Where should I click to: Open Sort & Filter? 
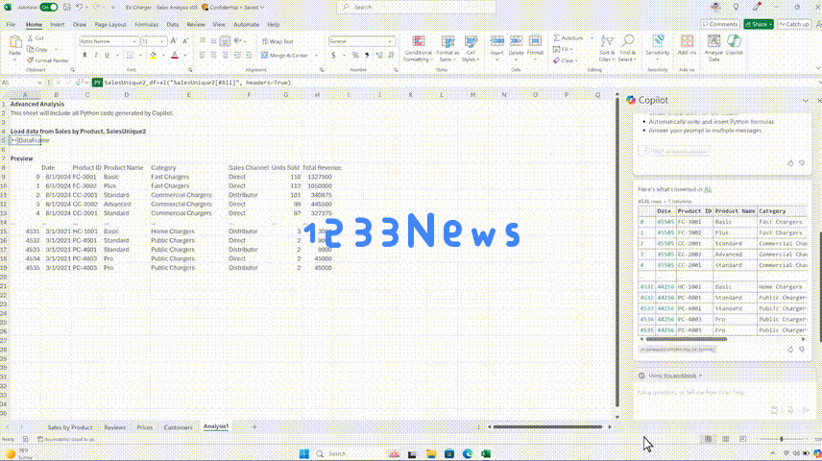[607, 48]
